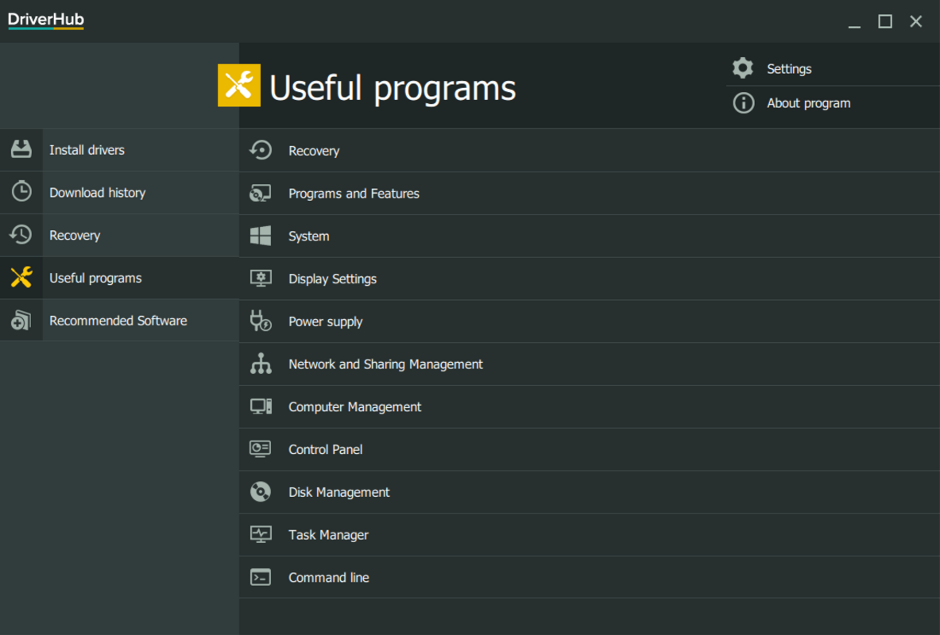
Task: Click the info icon beside About program
Action: pos(742,102)
